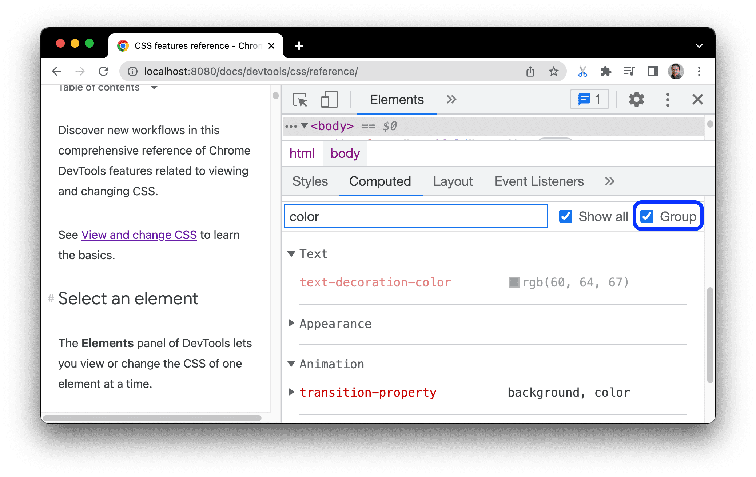
Task: Select the CSS features reference tab
Action: tap(196, 46)
